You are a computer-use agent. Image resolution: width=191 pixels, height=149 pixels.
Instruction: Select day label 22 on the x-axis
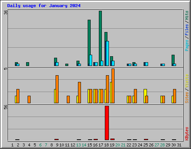129,145
